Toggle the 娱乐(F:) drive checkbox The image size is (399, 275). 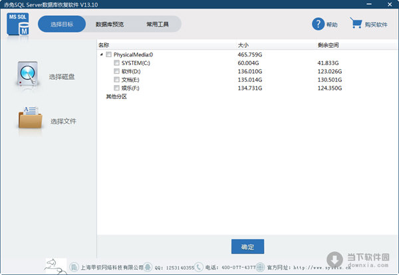(117, 88)
